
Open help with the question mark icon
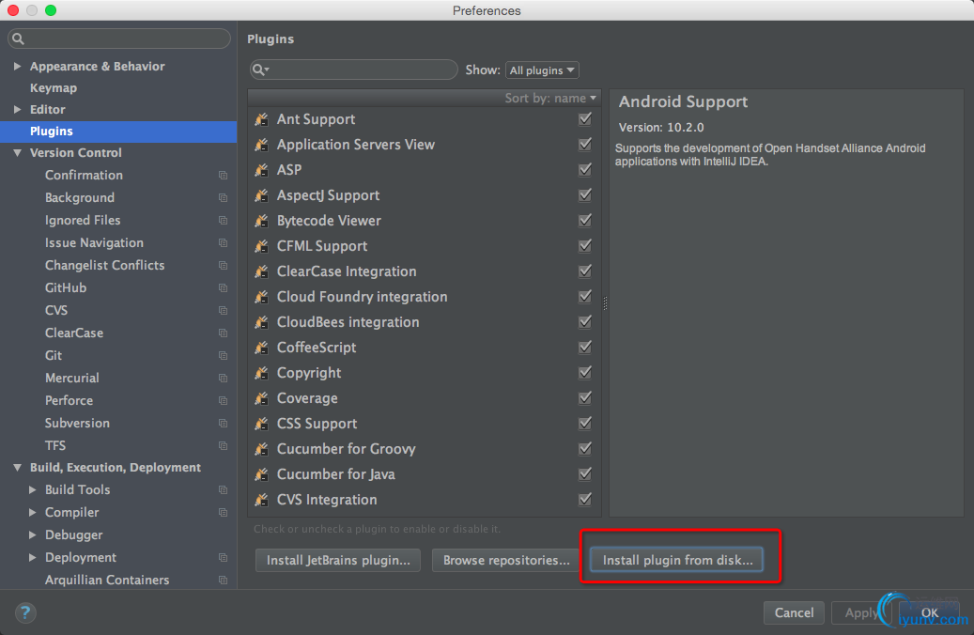(x=25, y=613)
